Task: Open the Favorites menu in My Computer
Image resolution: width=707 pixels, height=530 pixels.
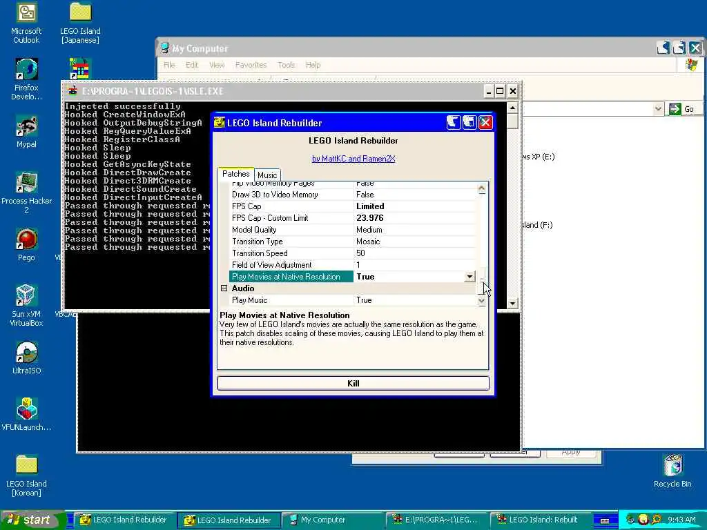Action: pos(251,65)
